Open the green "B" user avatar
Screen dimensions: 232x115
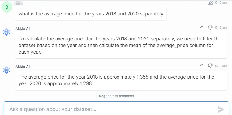[7, 7]
